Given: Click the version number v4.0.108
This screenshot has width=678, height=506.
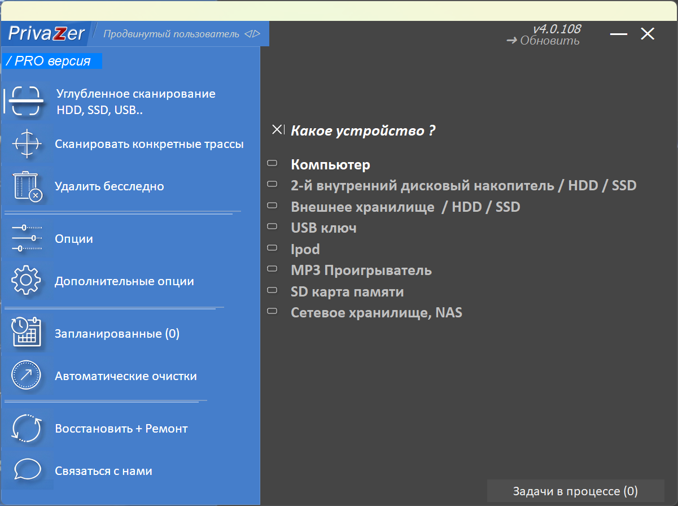Looking at the screenshot, I should click(x=557, y=29).
